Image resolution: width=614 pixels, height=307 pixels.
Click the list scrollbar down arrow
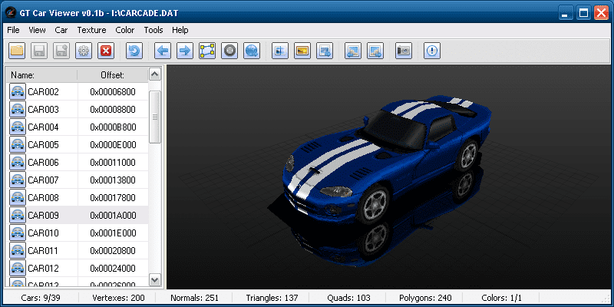154,280
